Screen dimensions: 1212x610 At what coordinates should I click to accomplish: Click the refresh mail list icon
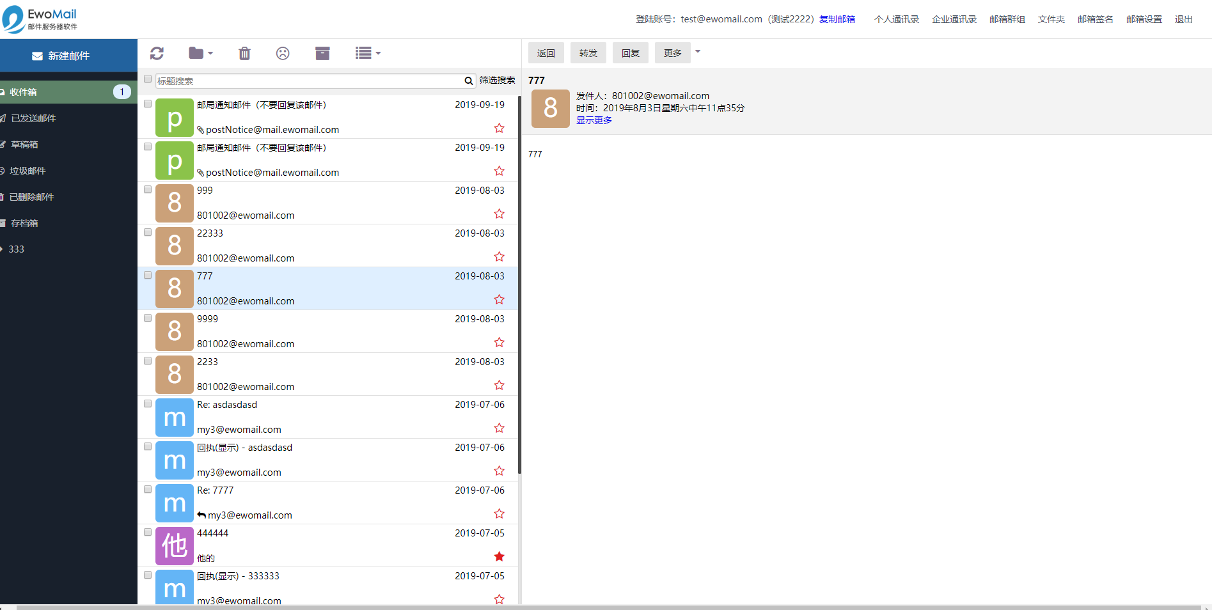click(x=157, y=53)
